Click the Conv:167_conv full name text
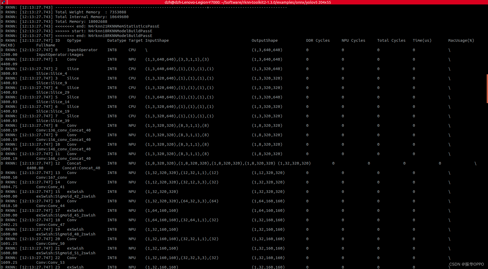Screen dimensions: 488x269 pyautogui.click(x=52, y=177)
